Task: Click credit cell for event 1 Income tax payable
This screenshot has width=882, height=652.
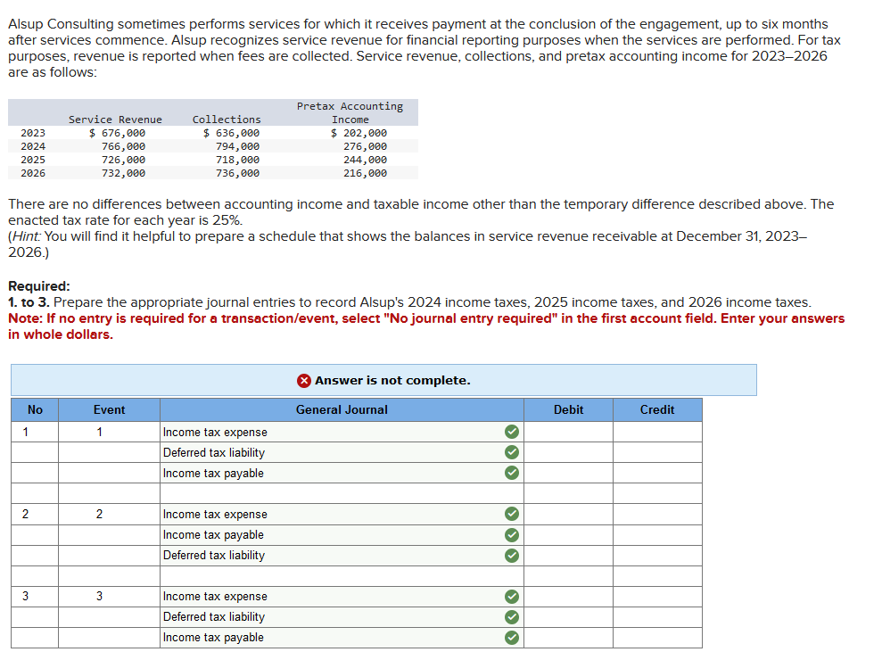Action: tap(657, 473)
